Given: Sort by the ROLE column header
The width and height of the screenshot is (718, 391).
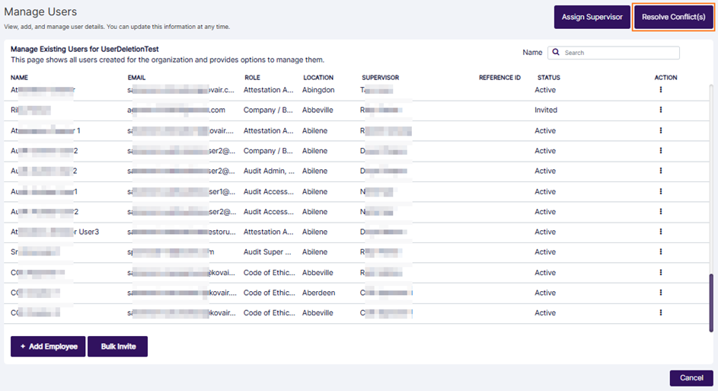Looking at the screenshot, I should [252, 78].
